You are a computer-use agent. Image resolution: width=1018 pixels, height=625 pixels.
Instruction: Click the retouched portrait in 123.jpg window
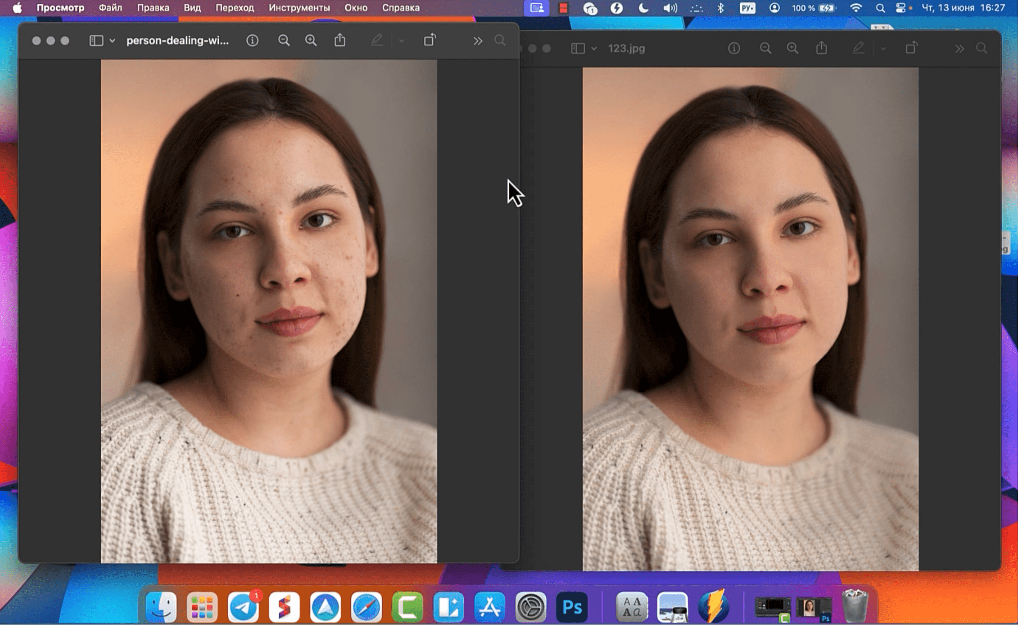(750, 319)
